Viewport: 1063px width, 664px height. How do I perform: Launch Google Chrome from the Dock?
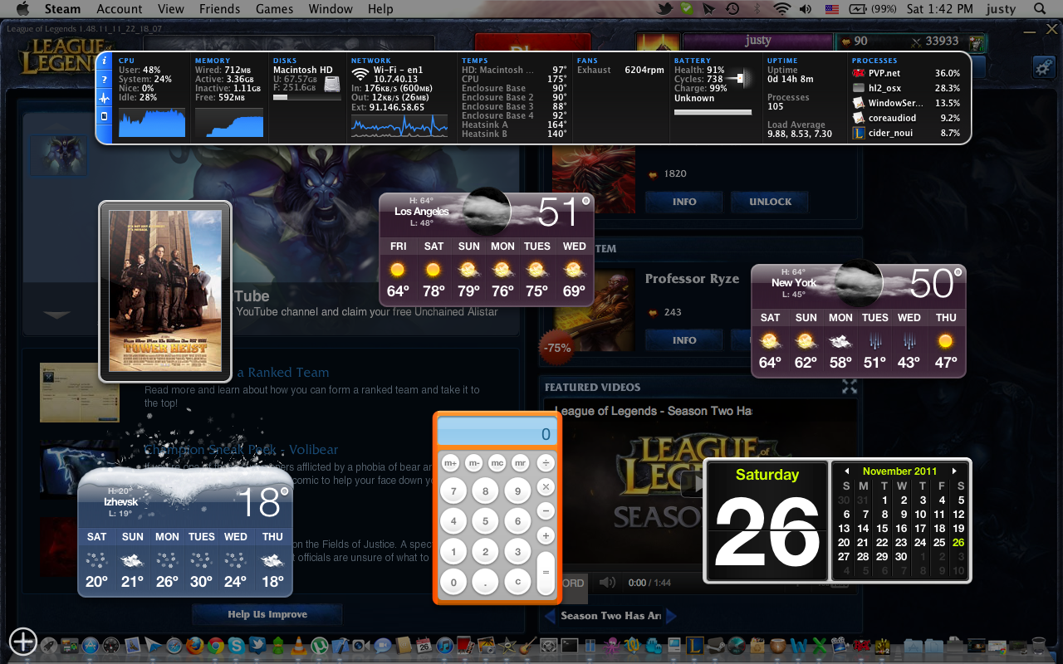tap(216, 645)
